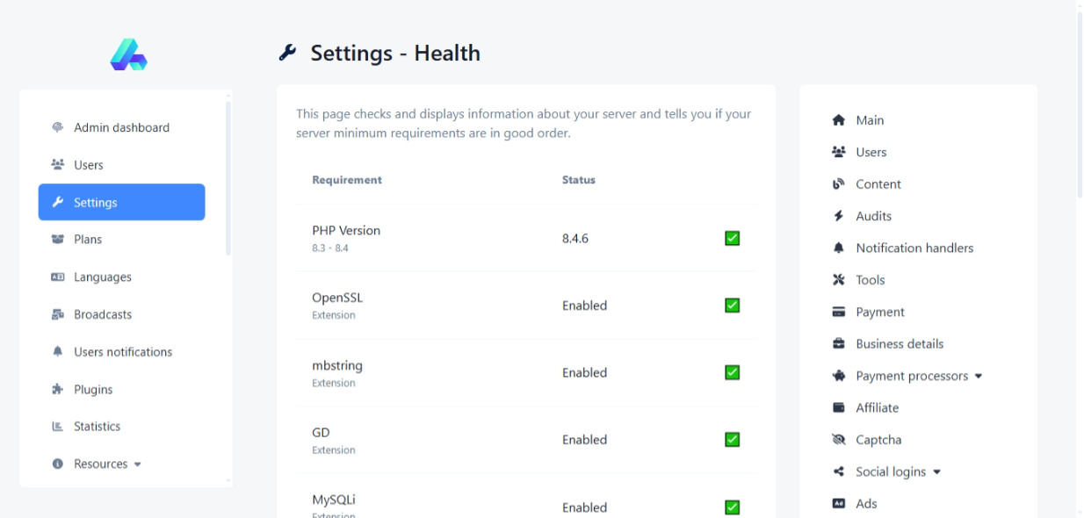Go to Main settings section
1084x518 pixels.
869,120
